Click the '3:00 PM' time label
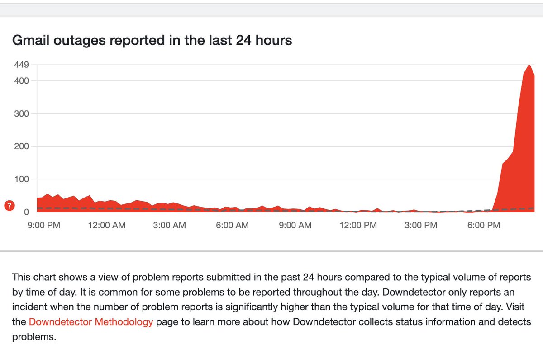Viewport: 543px width, 354px height. (421, 225)
